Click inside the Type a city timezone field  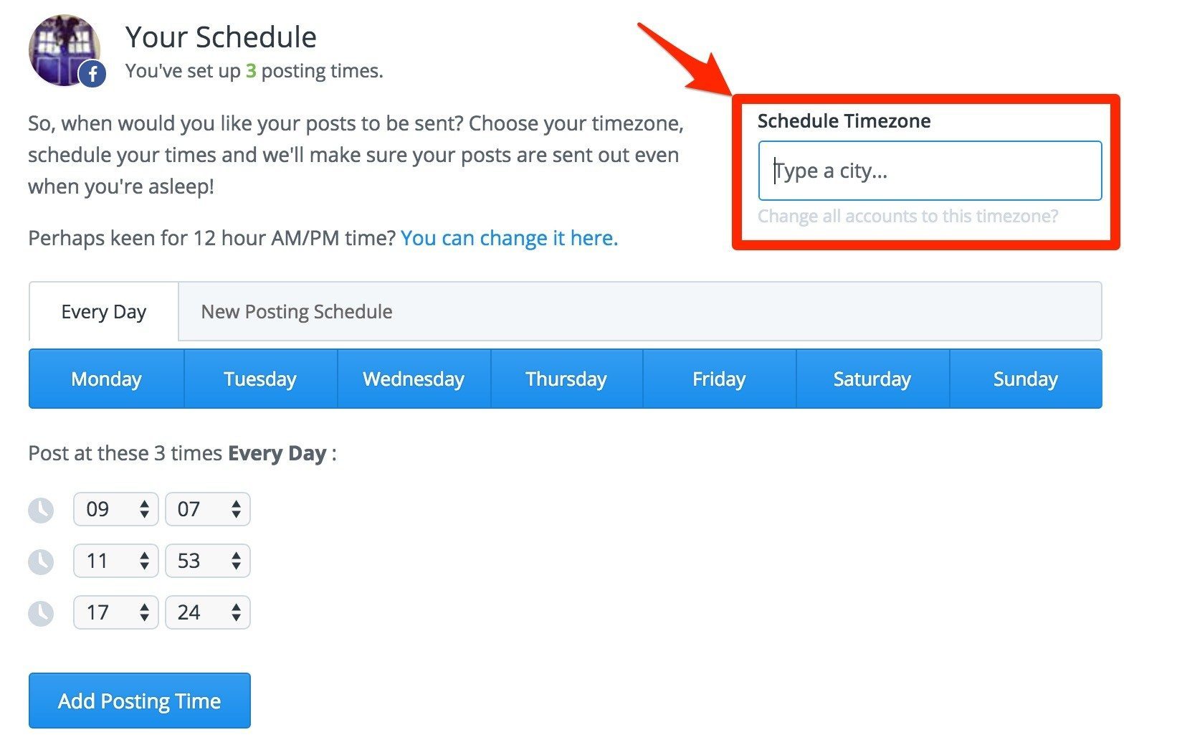tap(928, 171)
